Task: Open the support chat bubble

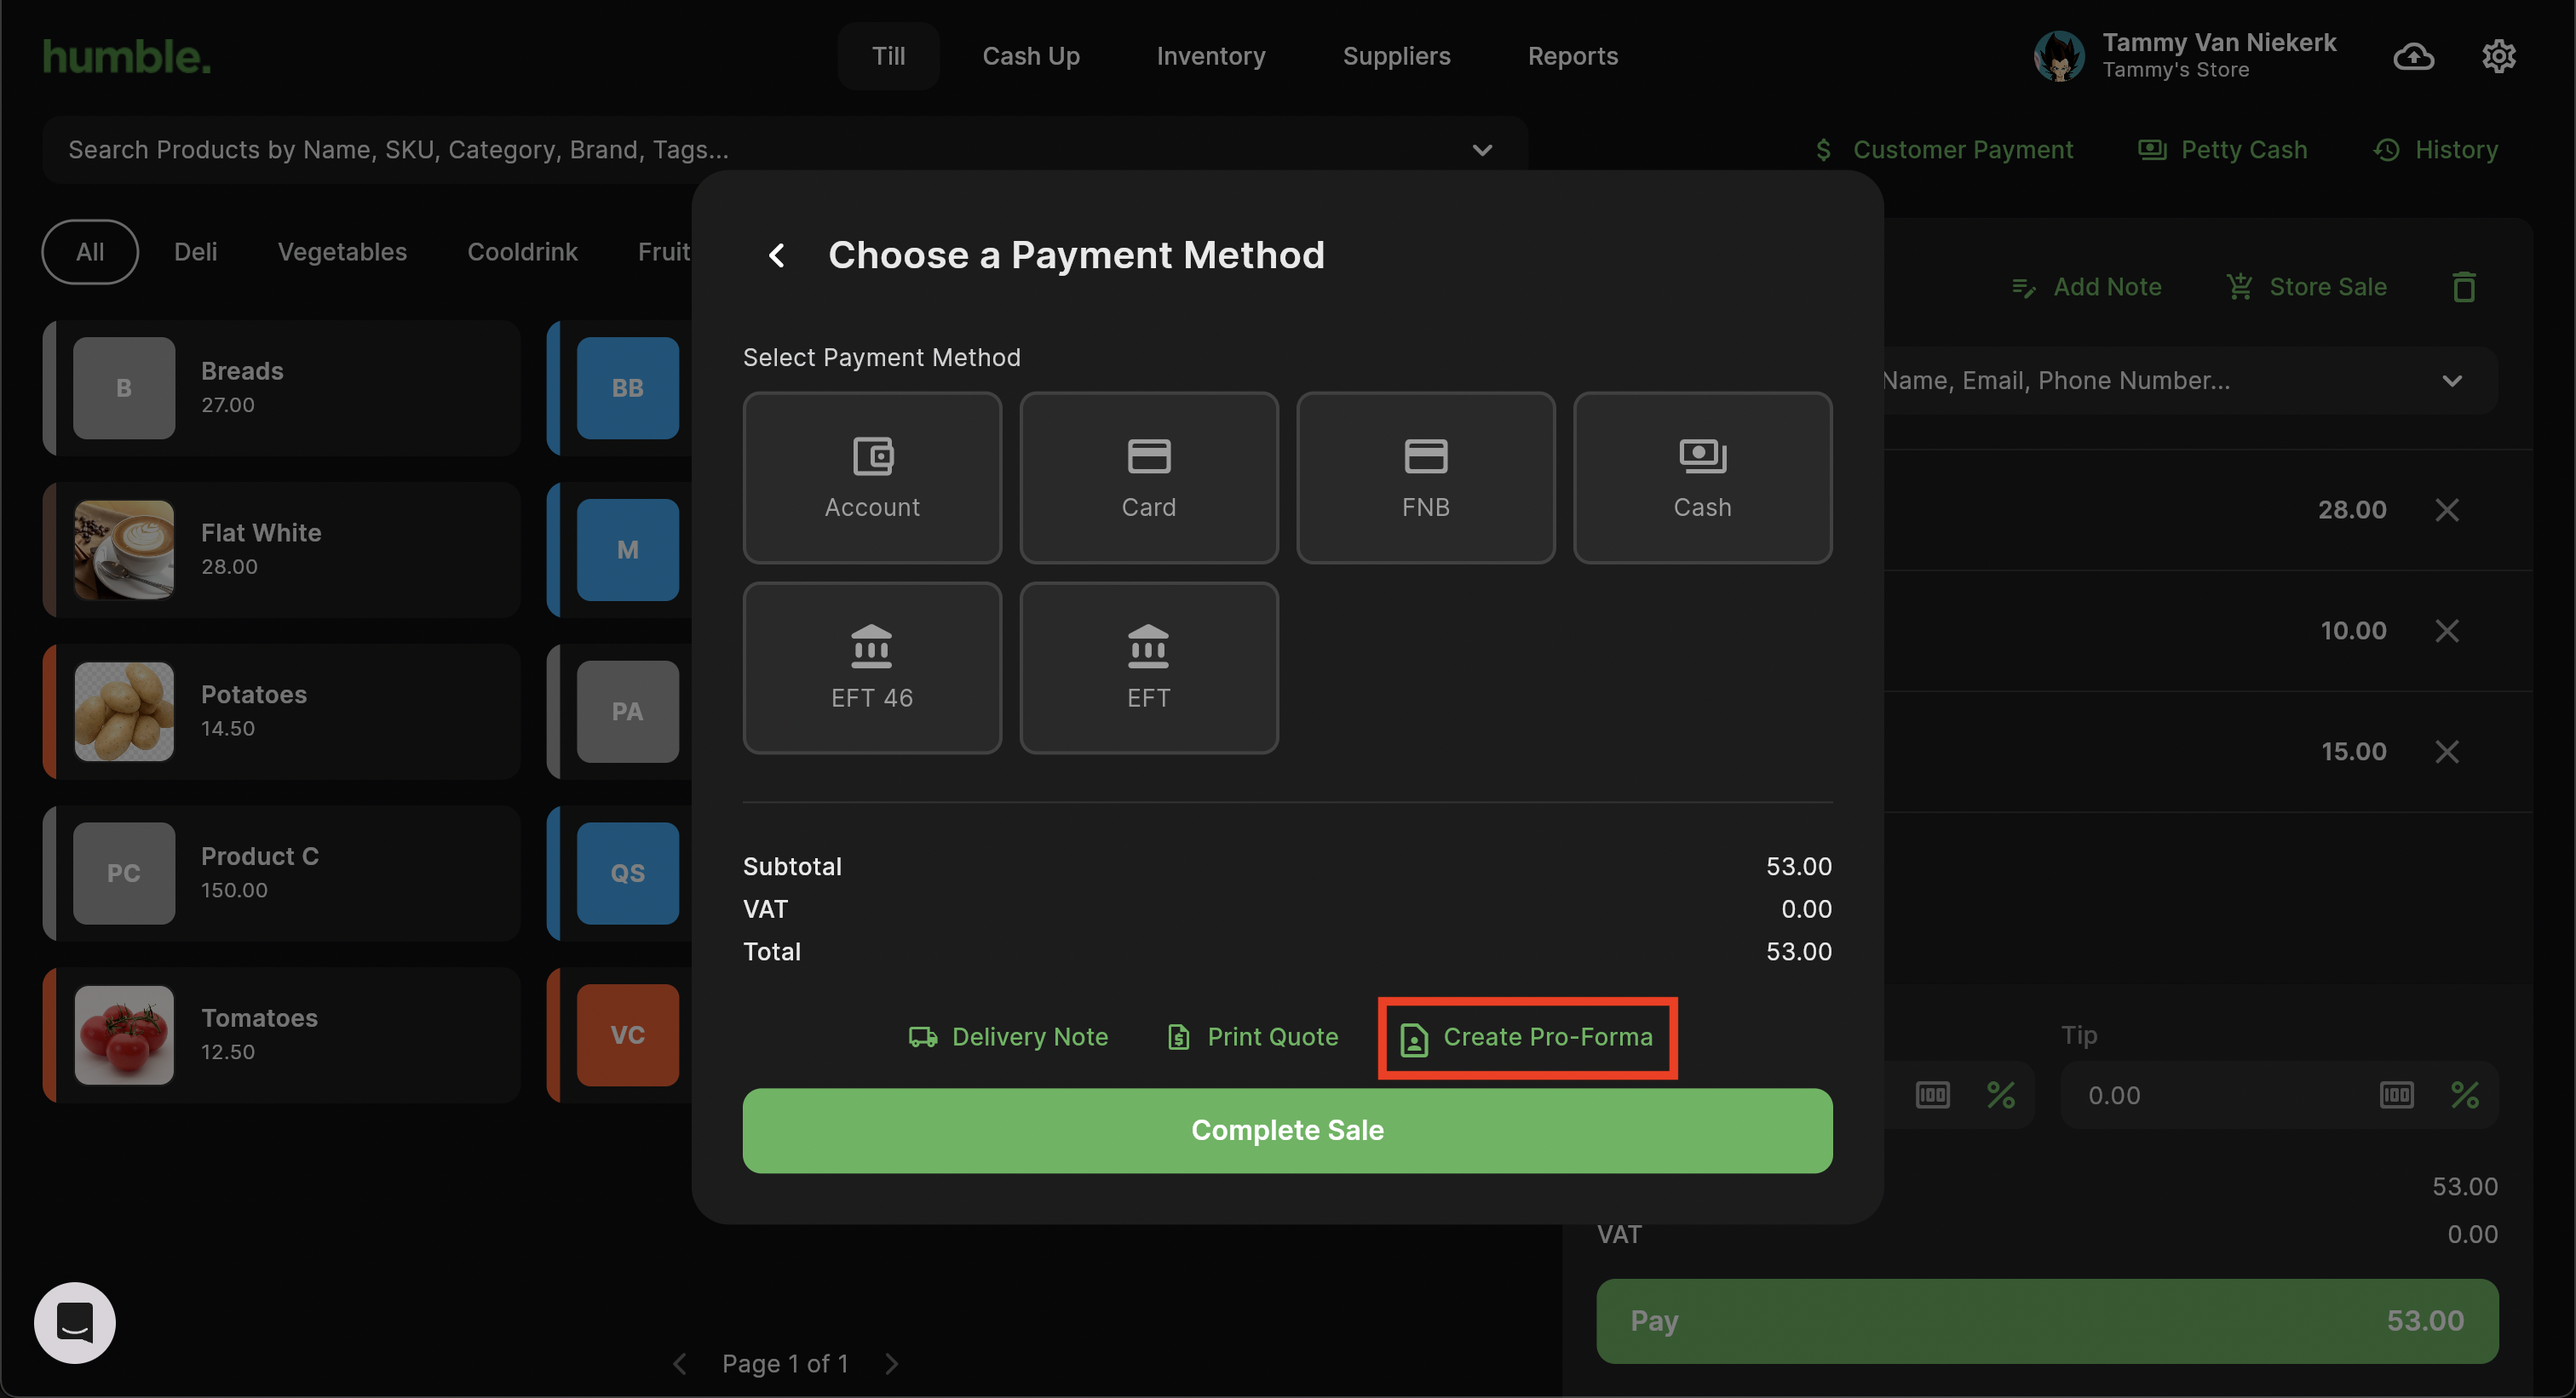Action: point(75,1322)
